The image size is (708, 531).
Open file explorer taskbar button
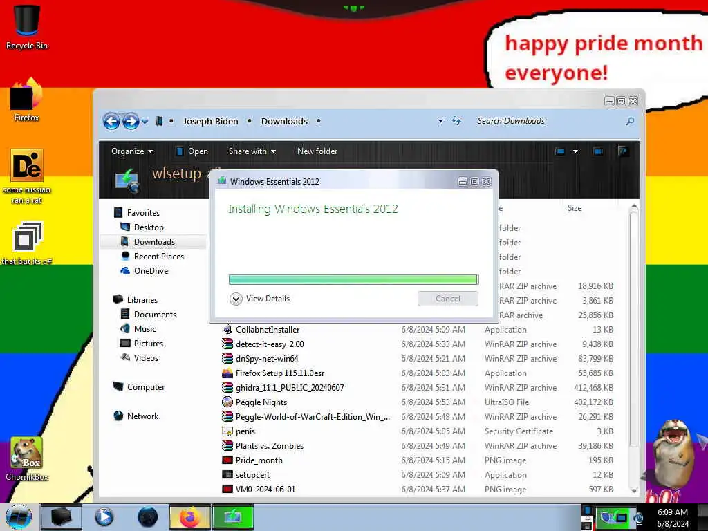(62, 517)
